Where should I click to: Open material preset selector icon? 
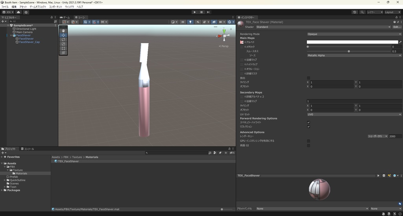coord(398,22)
